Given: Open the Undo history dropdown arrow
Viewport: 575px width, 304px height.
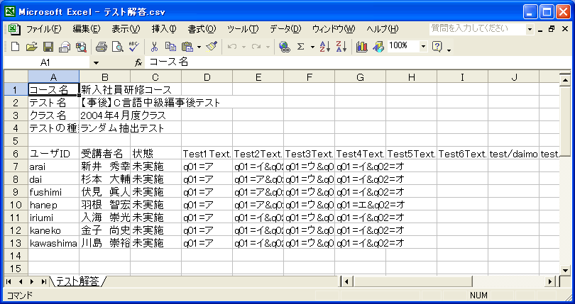Looking at the screenshot, I should click(243, 47).
